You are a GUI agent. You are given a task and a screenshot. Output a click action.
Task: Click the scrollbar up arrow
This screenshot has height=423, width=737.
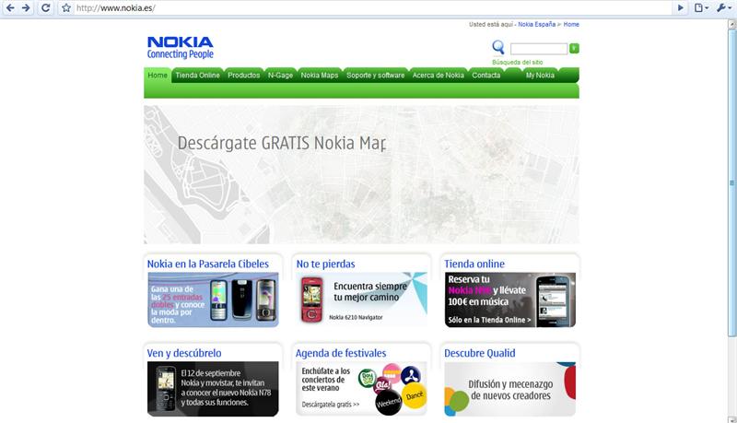pos(731,24)
